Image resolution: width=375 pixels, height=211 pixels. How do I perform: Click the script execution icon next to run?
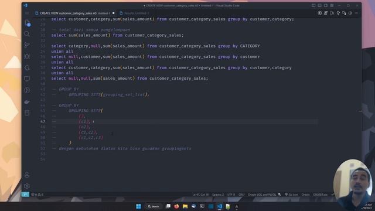point(326,13)
